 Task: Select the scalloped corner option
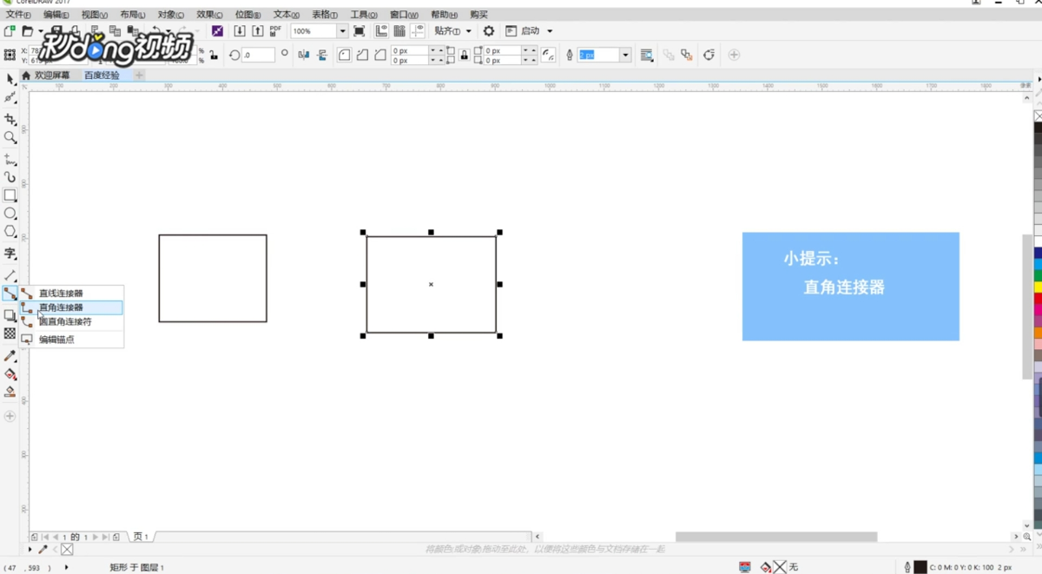tap(362, 55)
